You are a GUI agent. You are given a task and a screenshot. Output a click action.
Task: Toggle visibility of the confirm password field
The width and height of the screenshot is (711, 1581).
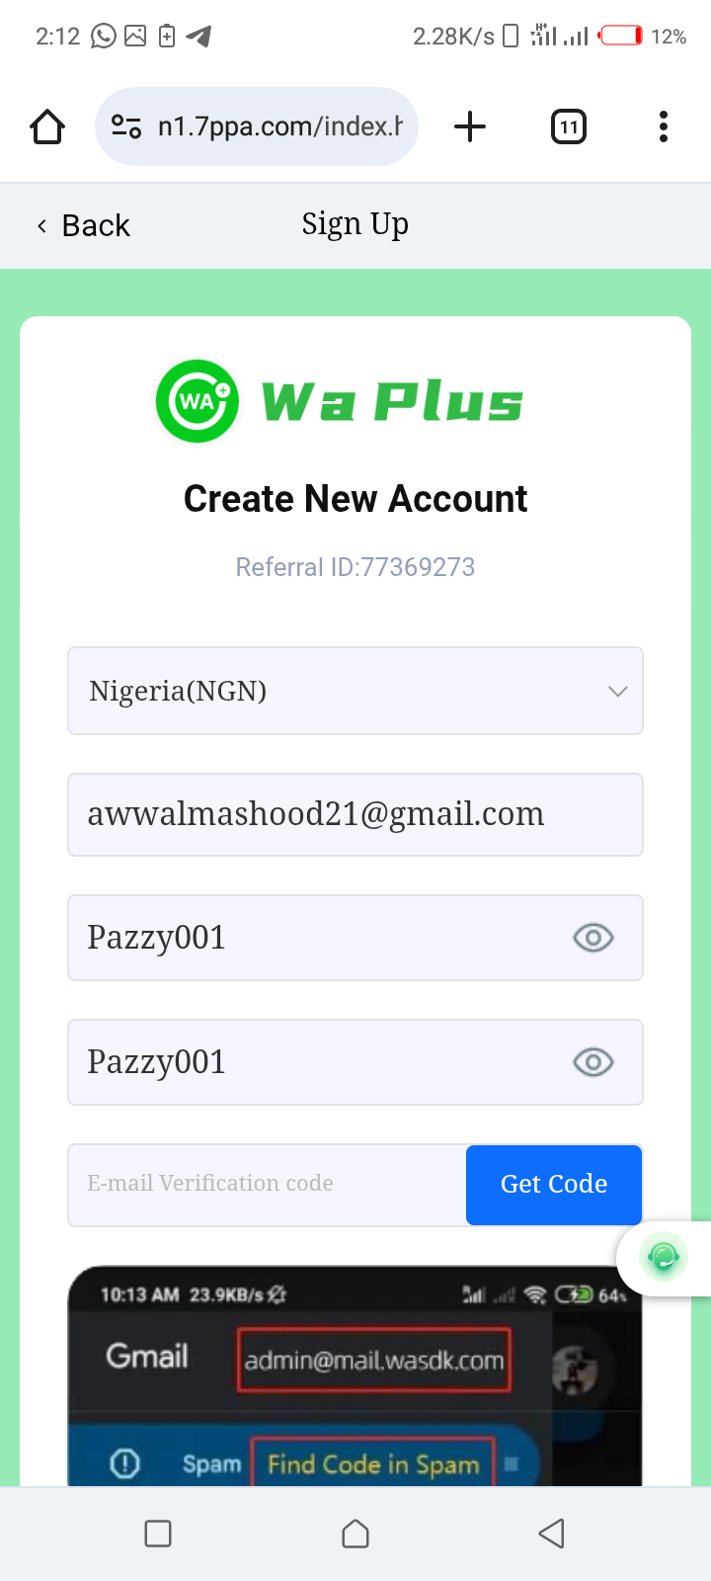click(592, 1062)
